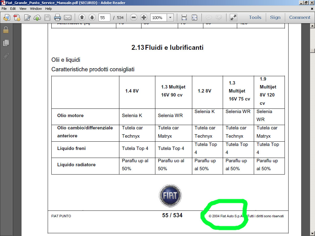This screenshot has width=315, height=236.
Task: Switch to Read Mode view
Action: click(233, 18)
